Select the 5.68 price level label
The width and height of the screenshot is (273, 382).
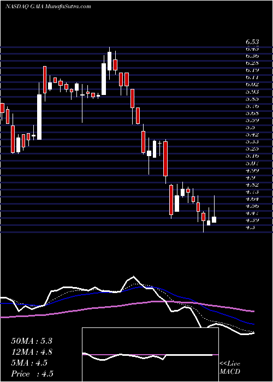tap(252, 114)
